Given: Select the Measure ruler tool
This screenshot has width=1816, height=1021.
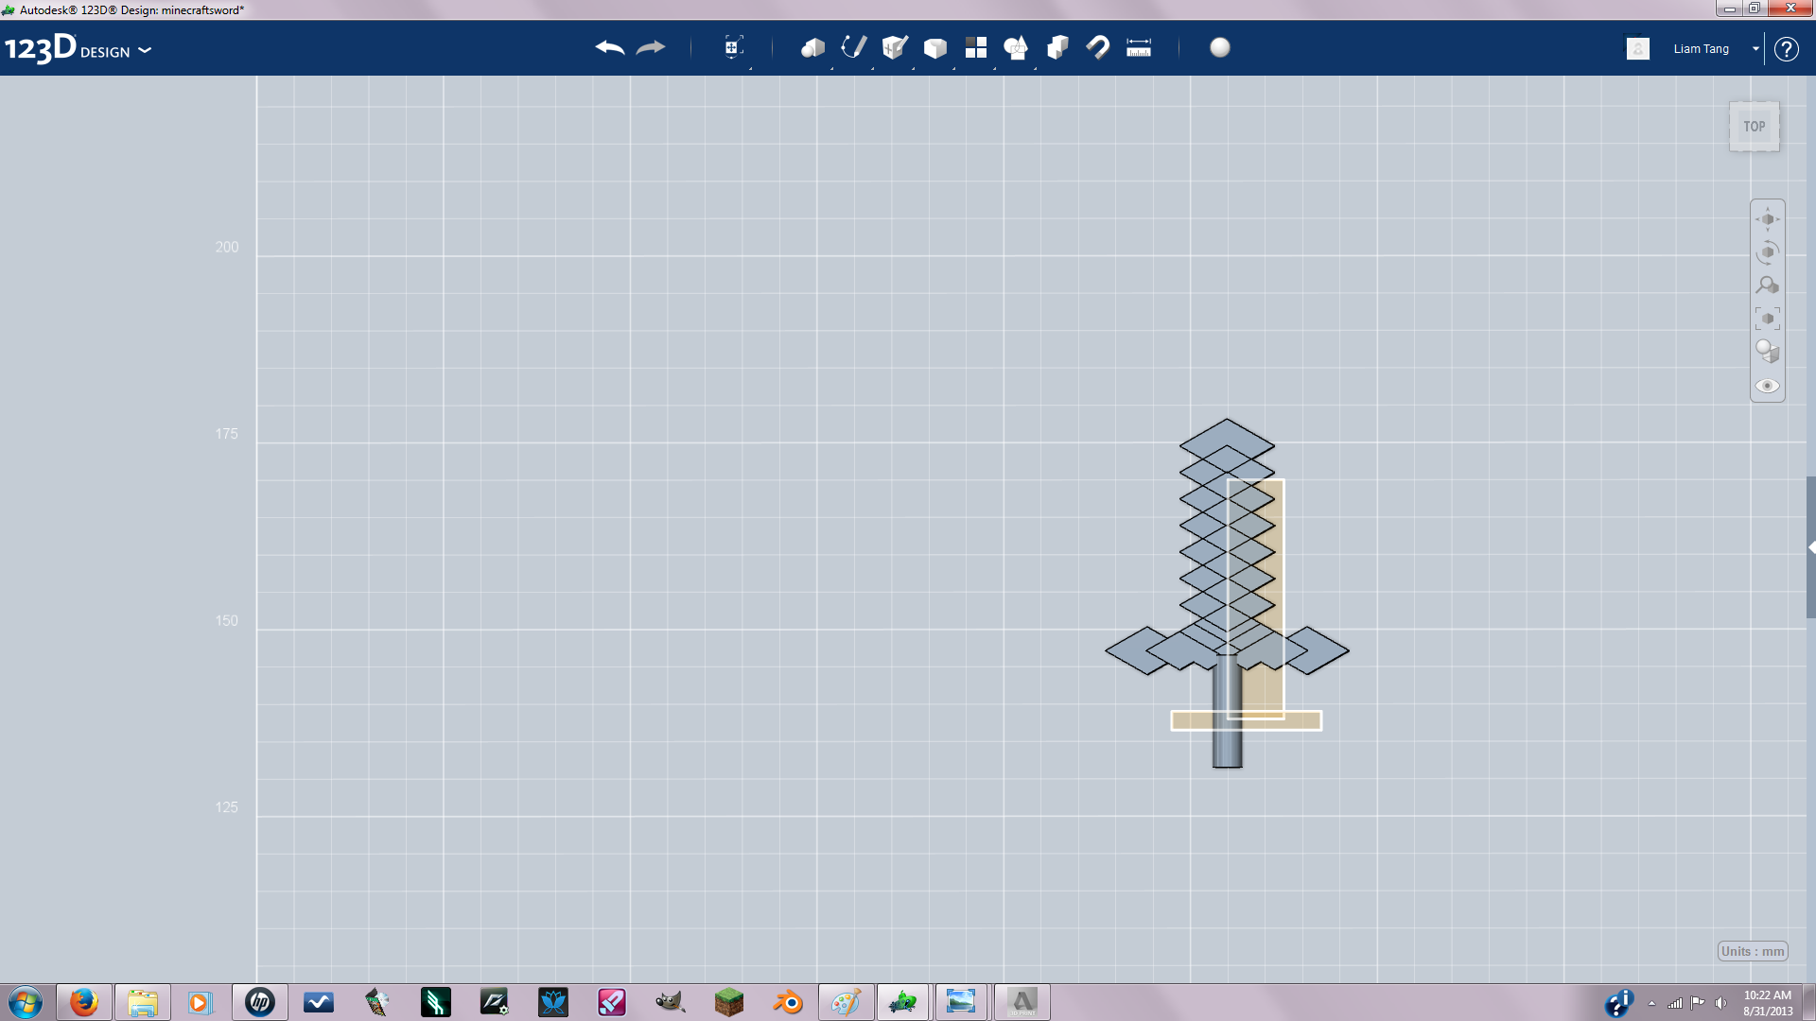Looking at the screenshot, I should pyautogui.click(x=1139, y=48).
